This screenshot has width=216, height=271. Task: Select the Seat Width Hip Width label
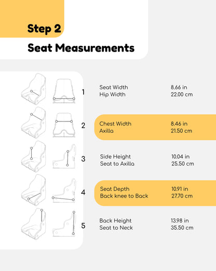click(x=114, y=91)
